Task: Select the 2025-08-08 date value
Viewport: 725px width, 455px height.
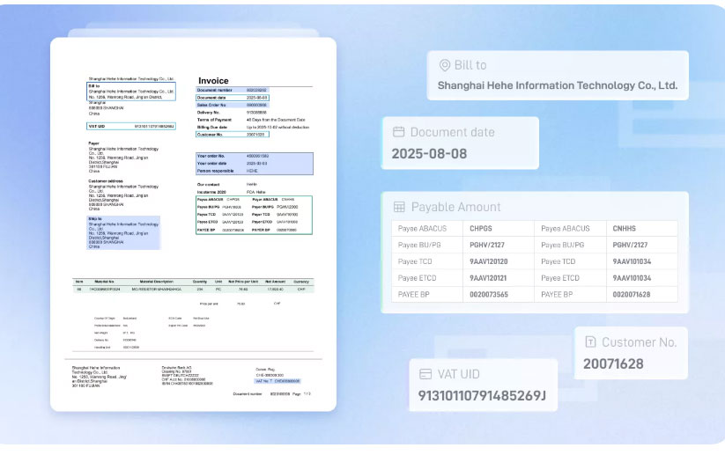Action: click(x=429, y=154)
